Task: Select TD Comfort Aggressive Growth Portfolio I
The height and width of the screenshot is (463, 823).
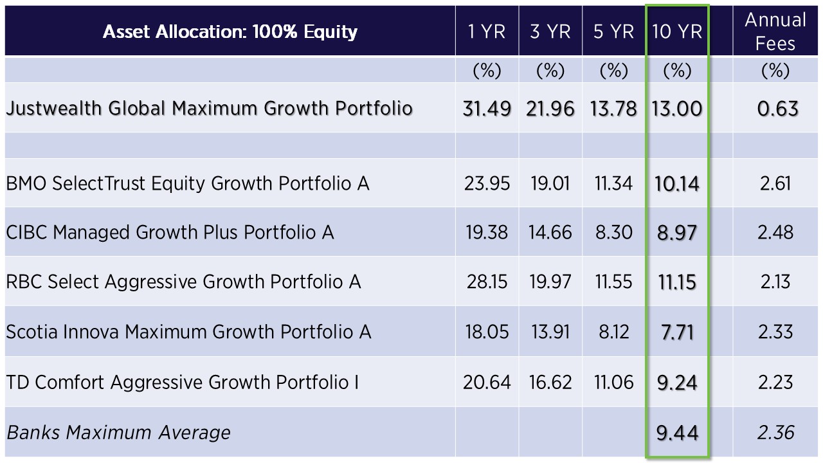Action: 183,382
